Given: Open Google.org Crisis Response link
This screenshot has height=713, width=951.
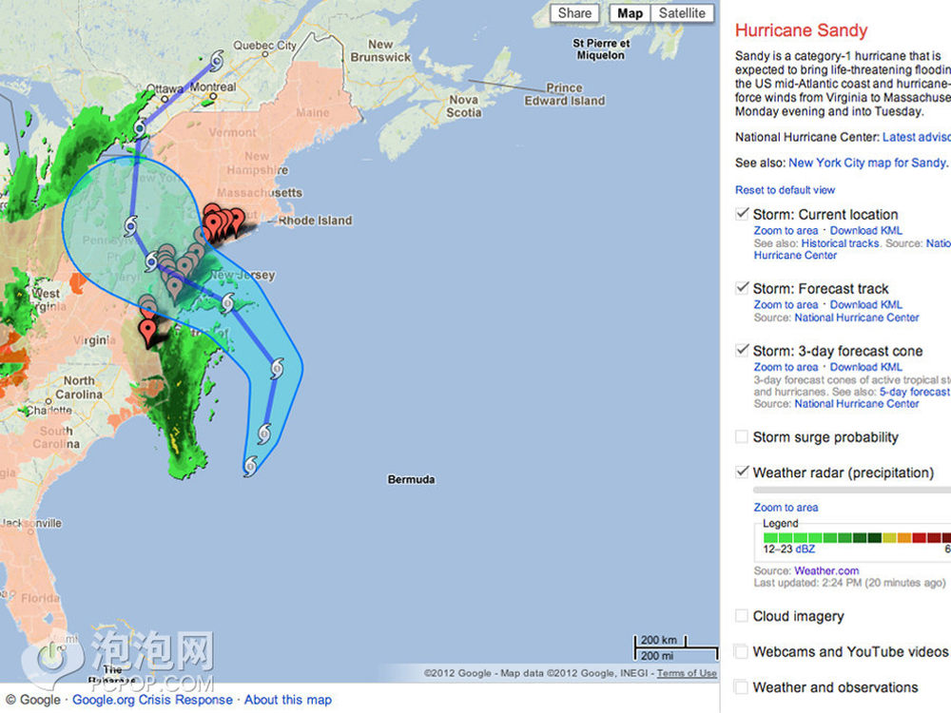Looking at the screenshot, I should click(x=152, y=700).
